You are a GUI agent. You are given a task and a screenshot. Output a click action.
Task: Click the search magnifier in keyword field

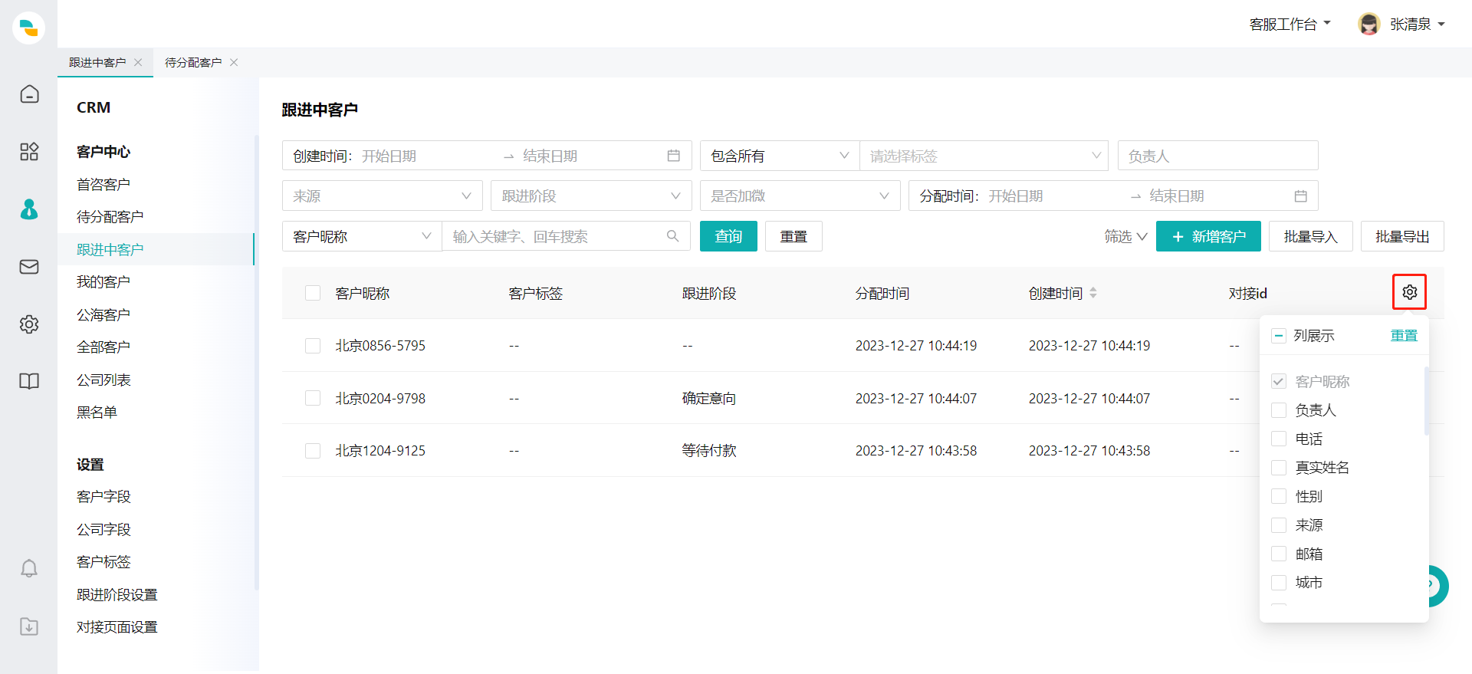click(x=673, y=236)
